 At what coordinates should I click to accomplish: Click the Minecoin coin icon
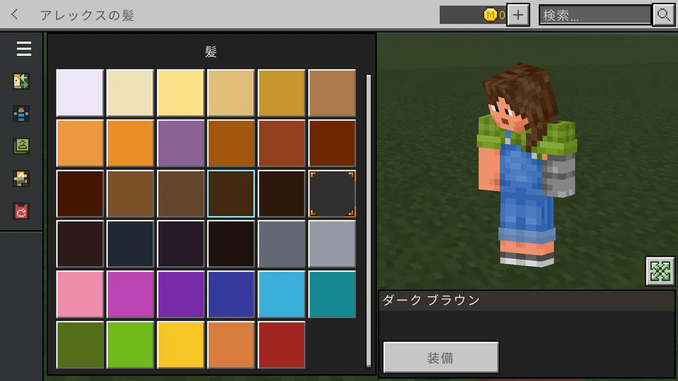tap(490, 15)
